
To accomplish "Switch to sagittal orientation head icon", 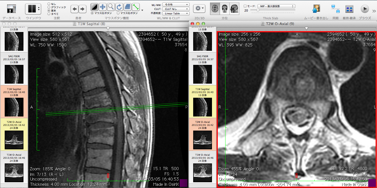I will 234,9.
